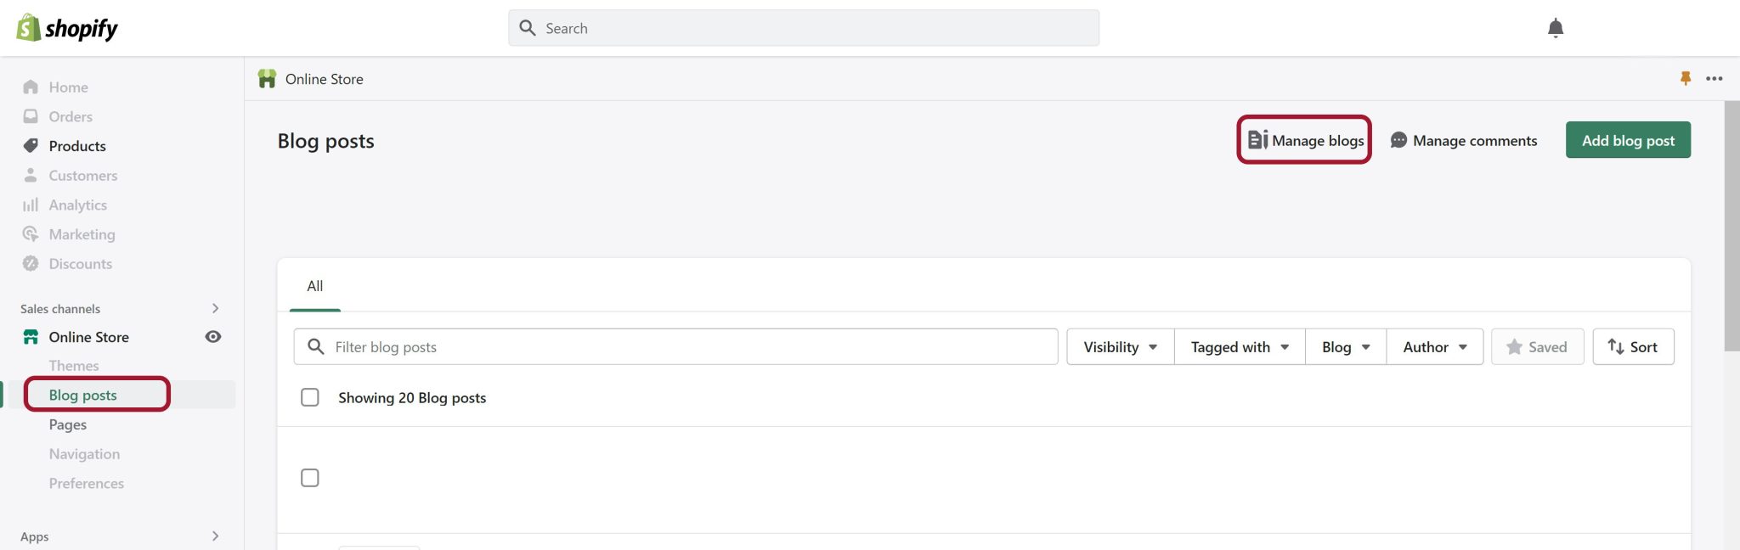The image size is (1740, 550).
Task: Open the notifications bell
Action: pos(1555,28)
